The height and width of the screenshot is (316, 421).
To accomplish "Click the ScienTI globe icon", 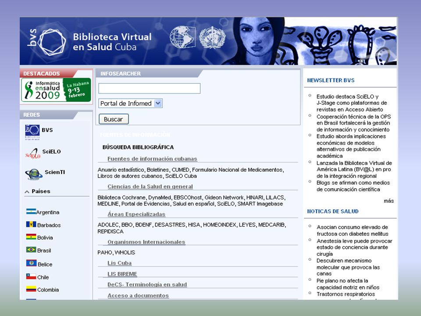I will pos(34,174).
